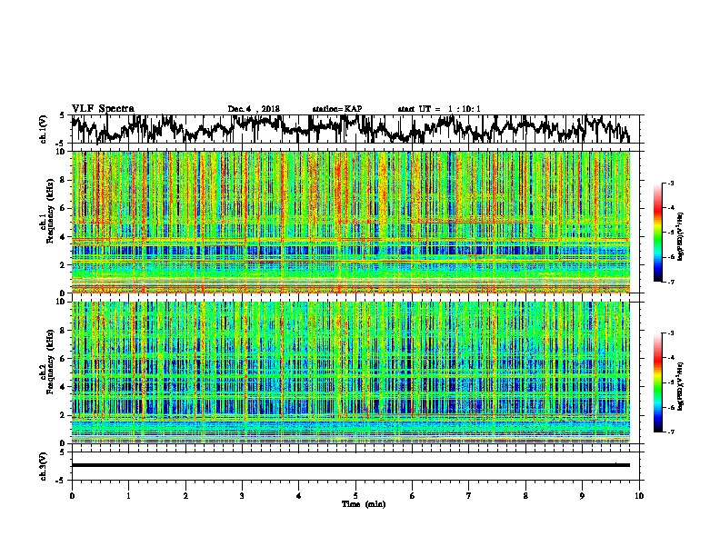Click inside the ch.2 spectrogram panel

(x=351, y=372)
